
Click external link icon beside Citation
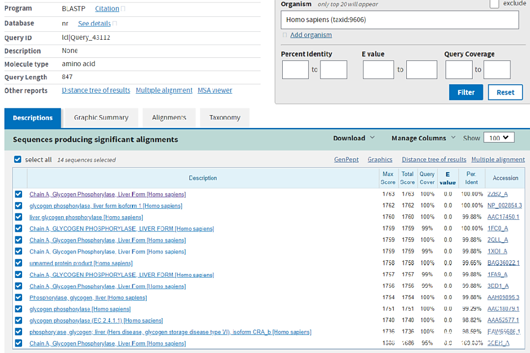point(123,9)
